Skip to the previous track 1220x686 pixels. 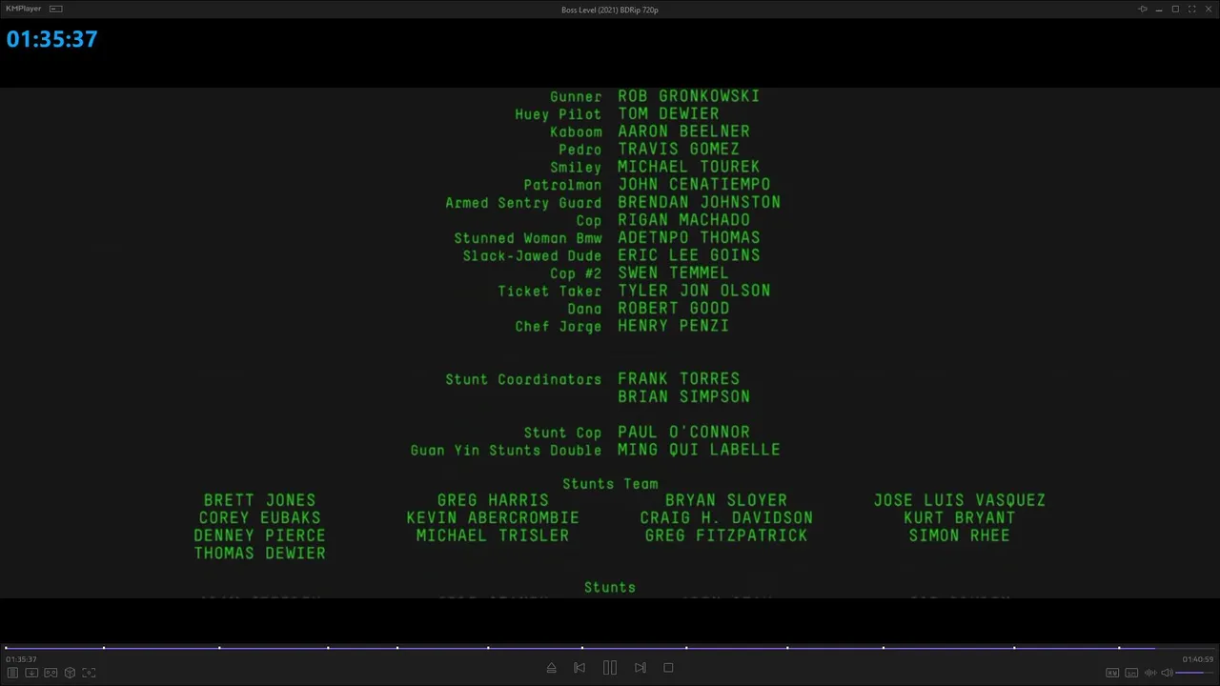pyautogui.click(x=579, y=668)
